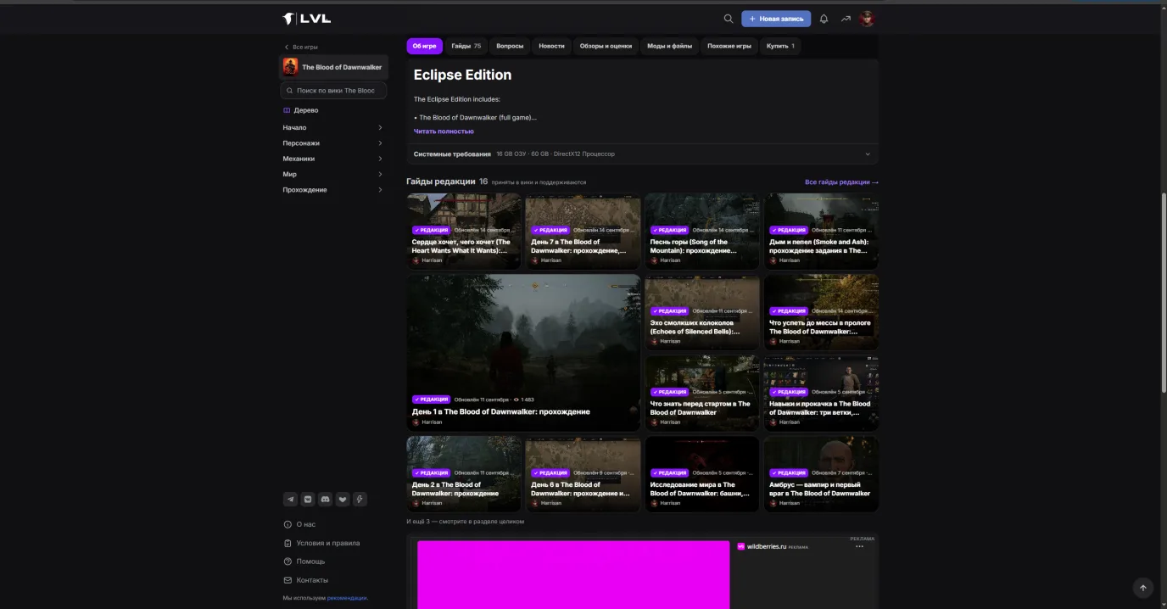Viewport: 1167px width, 609px height.
Task: Open the Discord social link icon
Action: 325,500
